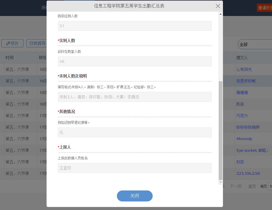Select the 223.104.2.58 submitter link
This screenshot has width=272, height=210.
(x=248, y=173)
